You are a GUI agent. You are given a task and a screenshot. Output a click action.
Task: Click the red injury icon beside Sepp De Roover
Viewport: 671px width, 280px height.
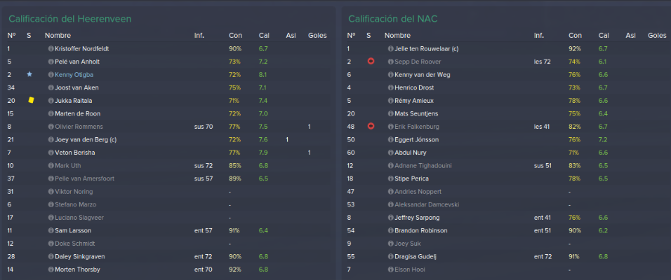click(371, 62)
